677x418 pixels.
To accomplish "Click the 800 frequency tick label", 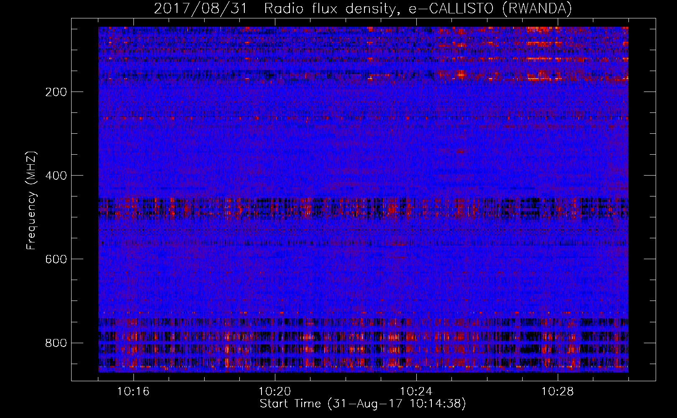I will point(56,343).
